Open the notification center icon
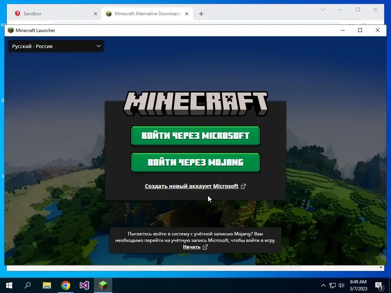The image size is (391, 293). point(379,285)
